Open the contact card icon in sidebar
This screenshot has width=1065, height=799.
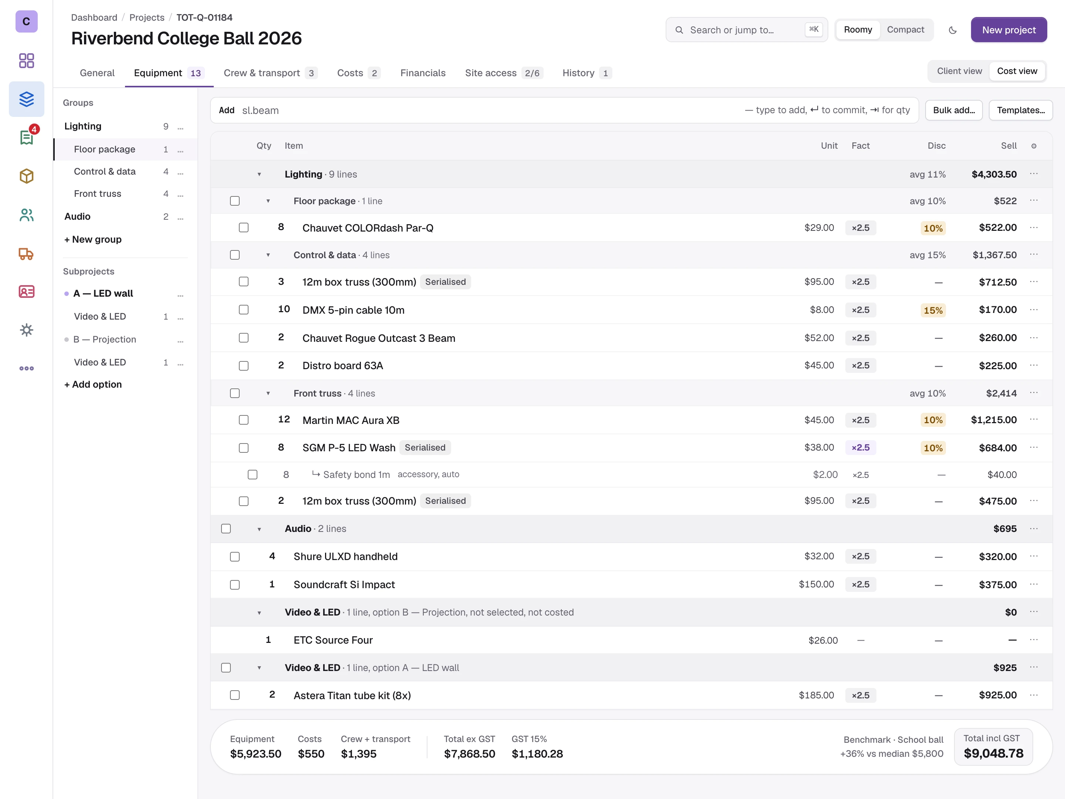[x=27, y=292]
